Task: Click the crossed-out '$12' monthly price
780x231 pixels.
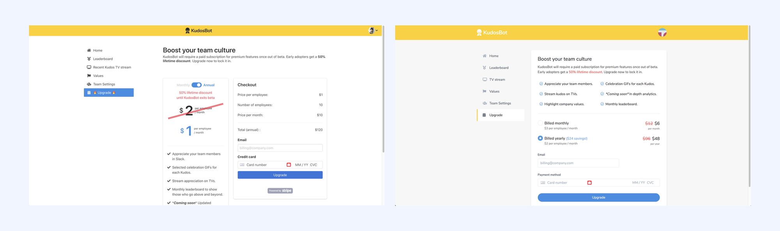Action: point(649,123)
